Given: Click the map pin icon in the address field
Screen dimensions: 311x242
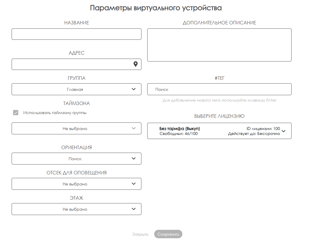Looking at the screenshot, I should point(135,64).
